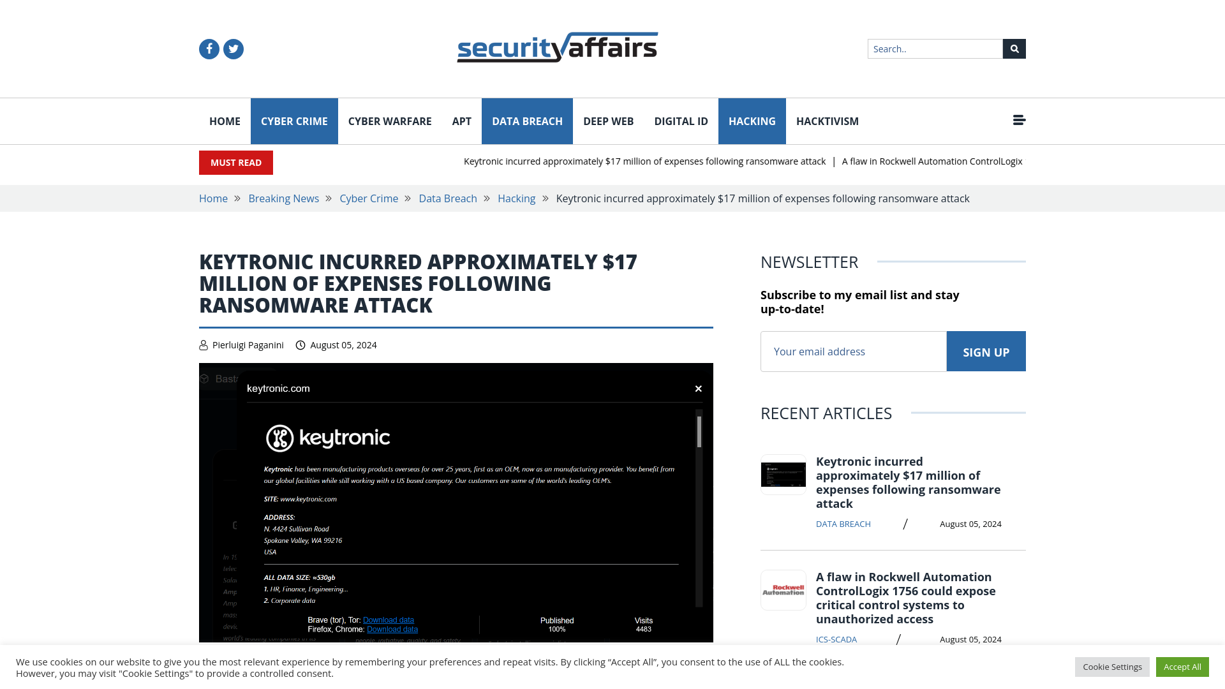Select the HACKING navigation menu tab

point(752,121)
